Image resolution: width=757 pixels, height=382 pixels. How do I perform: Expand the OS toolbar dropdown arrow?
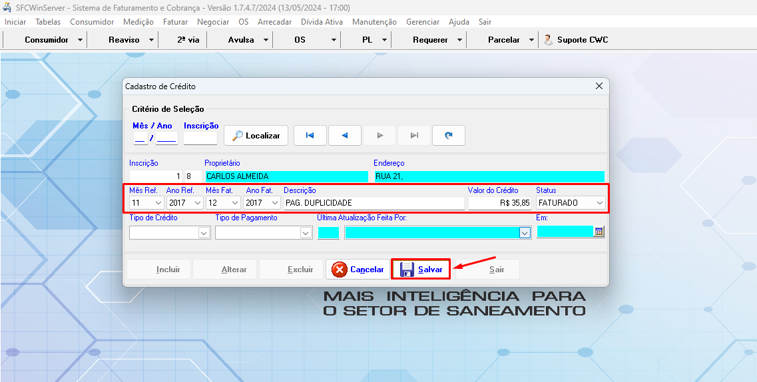tap(334, 40)
